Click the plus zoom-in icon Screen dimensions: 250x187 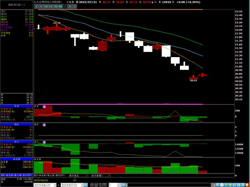(230, 185)
